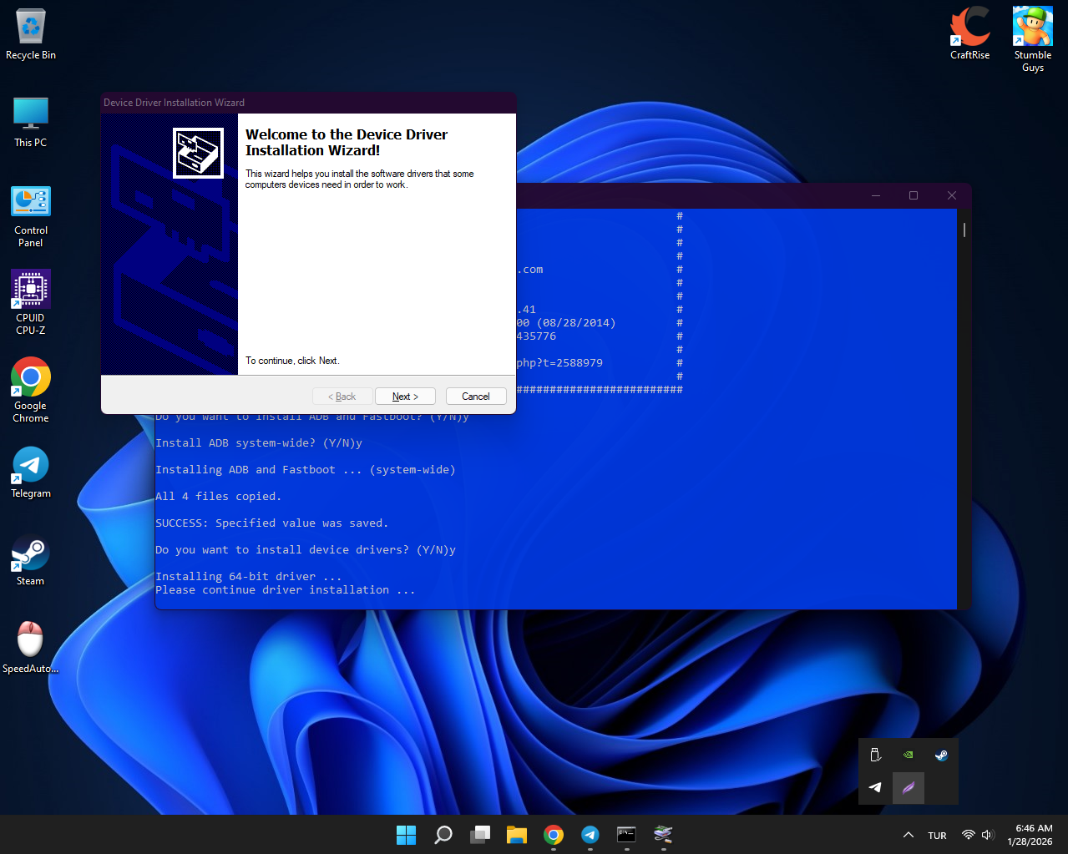Click 'Installing 64-bit driver ...' console line
Screen dimensions: 1068x854
[249, 577]
